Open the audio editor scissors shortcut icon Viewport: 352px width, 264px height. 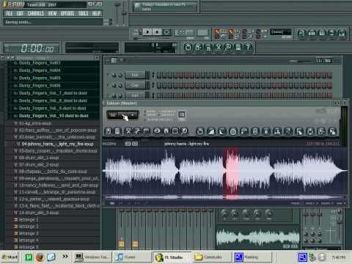218,47
